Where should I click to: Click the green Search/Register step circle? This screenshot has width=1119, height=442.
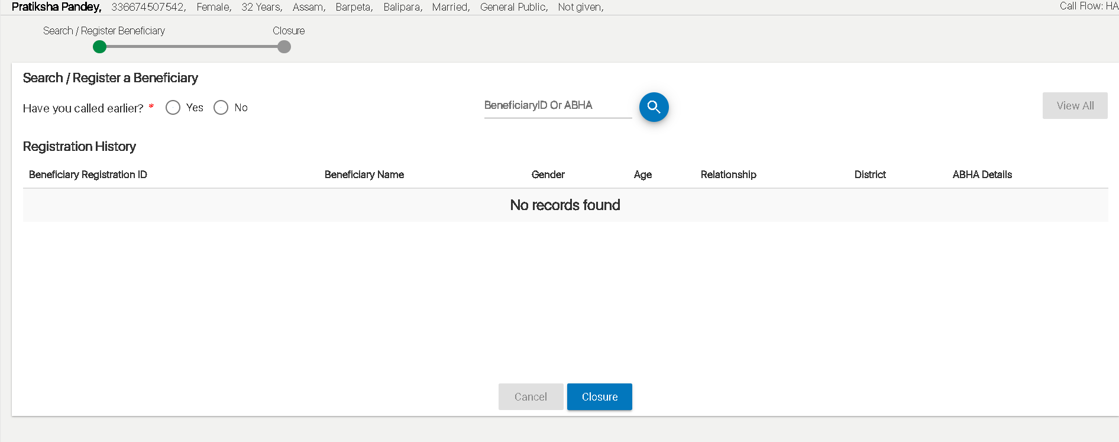(x=99, y=47)
